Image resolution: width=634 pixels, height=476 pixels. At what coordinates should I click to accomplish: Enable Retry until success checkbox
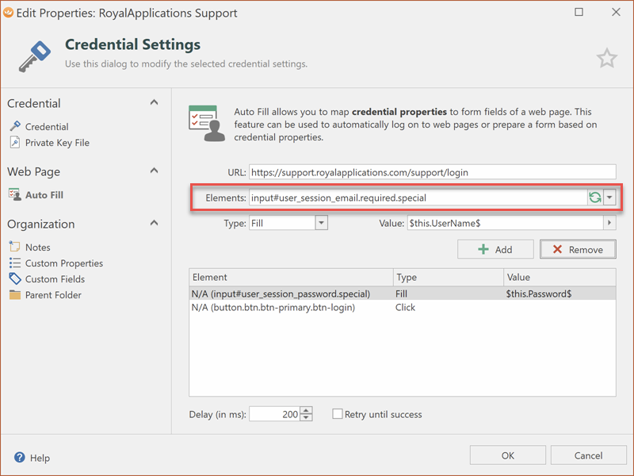click(338, 414)
